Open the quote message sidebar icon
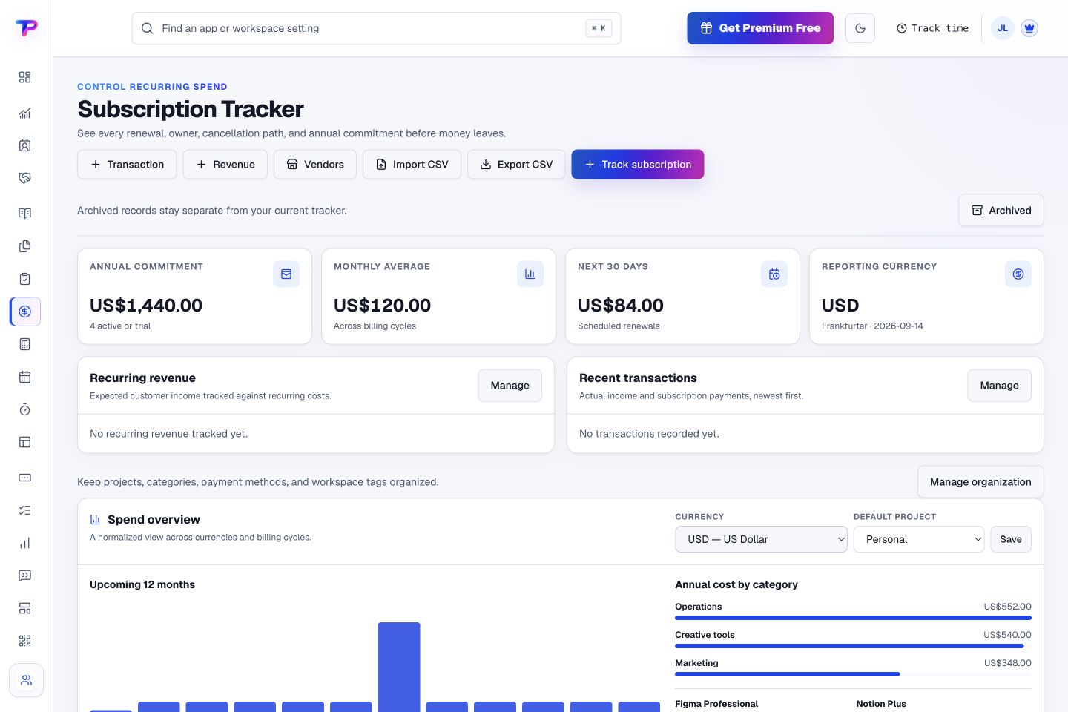The width and height of the screenshot is (1068, 712). point(24,576)
